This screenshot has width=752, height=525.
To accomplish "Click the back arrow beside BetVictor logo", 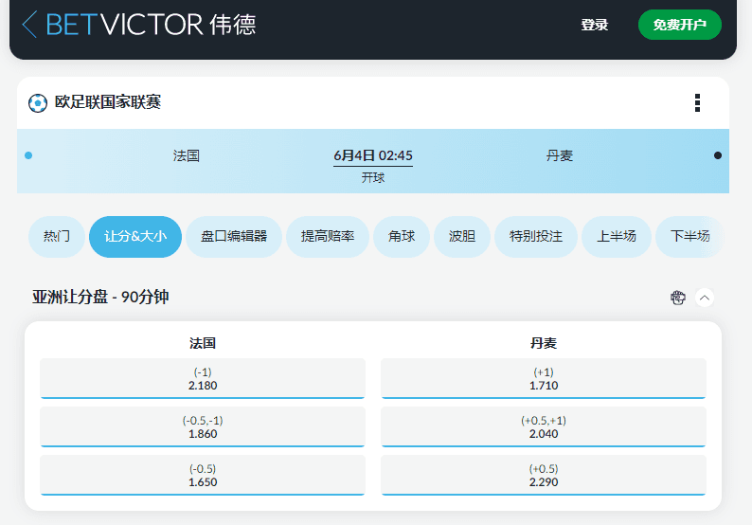I will [x=29, y=25].
